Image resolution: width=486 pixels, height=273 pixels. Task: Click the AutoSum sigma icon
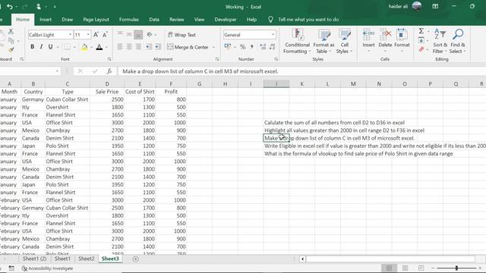(x=421, y=31)
